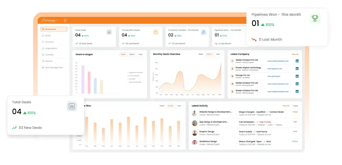The image size is (342, 165).
Task: Click the calendar icon on This Month's Deals card
Action: [x=156, y=32]
